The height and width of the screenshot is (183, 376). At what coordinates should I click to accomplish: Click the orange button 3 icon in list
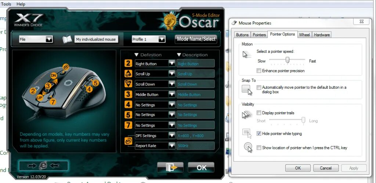pos(128,94)
